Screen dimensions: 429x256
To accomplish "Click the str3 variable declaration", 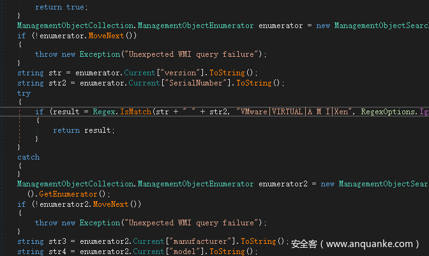I will click(x=55, y=241).
